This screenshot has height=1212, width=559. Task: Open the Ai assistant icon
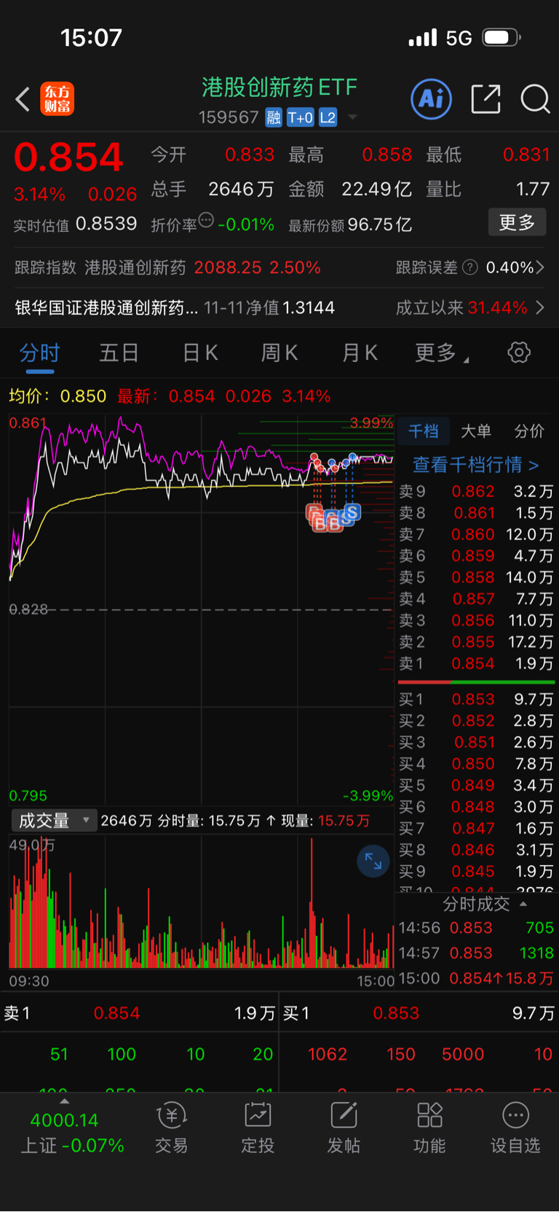click(432, 99)
